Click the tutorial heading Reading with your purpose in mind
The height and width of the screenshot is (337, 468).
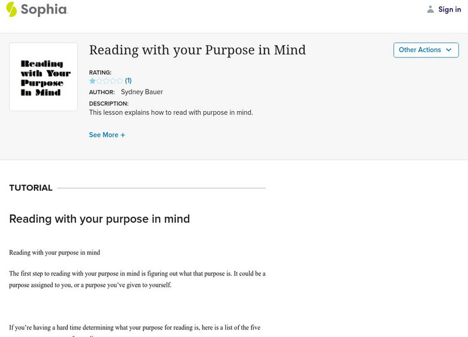99,219
